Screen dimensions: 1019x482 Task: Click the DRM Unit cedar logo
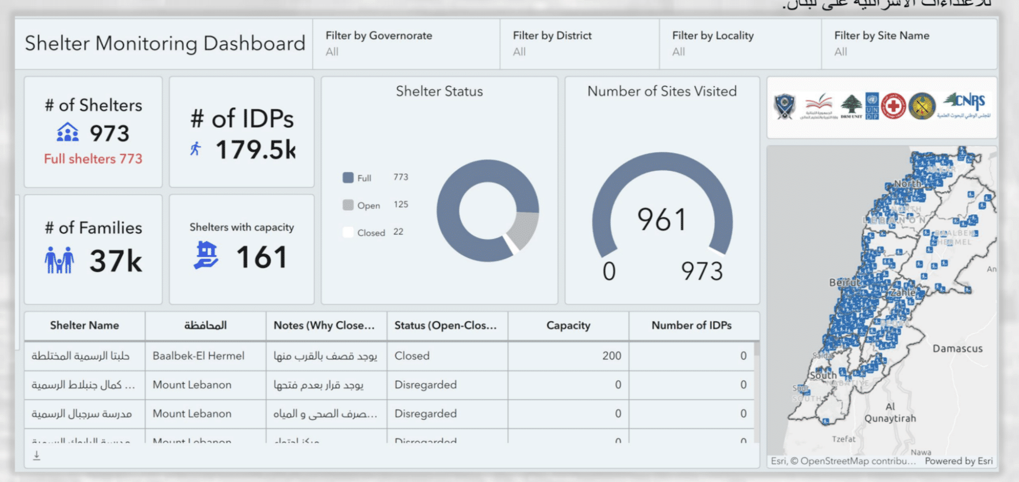851,106
